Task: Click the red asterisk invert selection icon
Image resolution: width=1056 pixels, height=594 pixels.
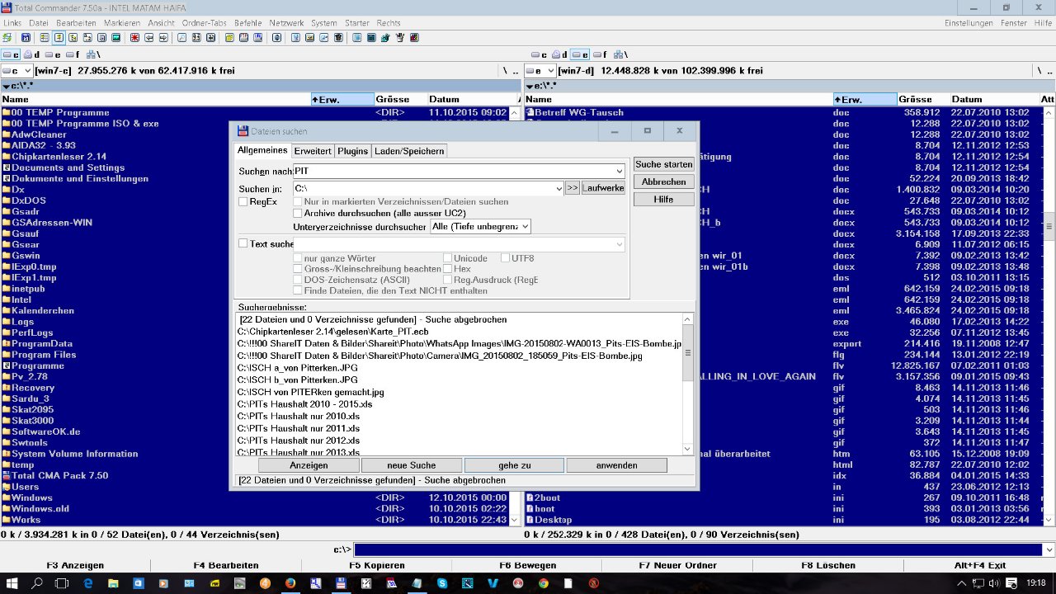Action: pos(134,37)
